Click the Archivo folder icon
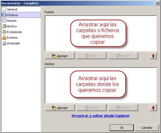The image size is (161, 133). [x=4, y=26]
